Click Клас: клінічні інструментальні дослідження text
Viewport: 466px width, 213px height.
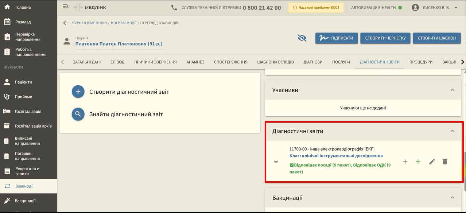[336, 156]
